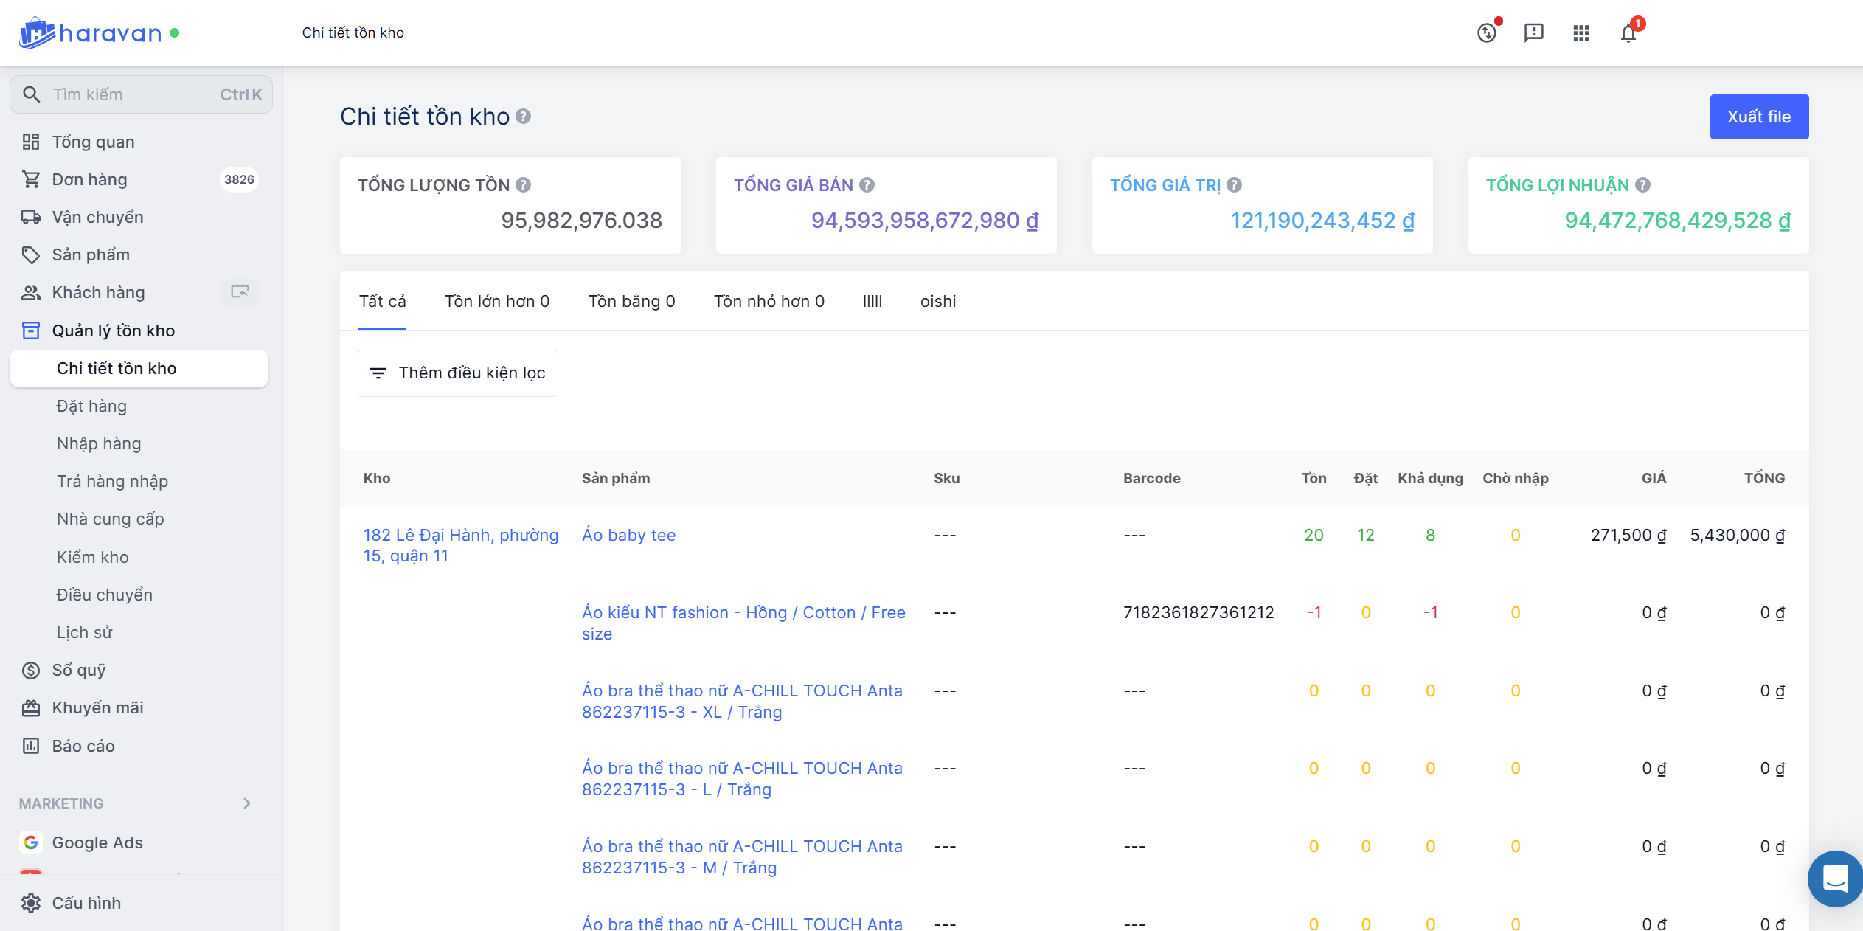Click the Khách hàng external screen icon
The image size is (1863, 931).
[240, 292]
